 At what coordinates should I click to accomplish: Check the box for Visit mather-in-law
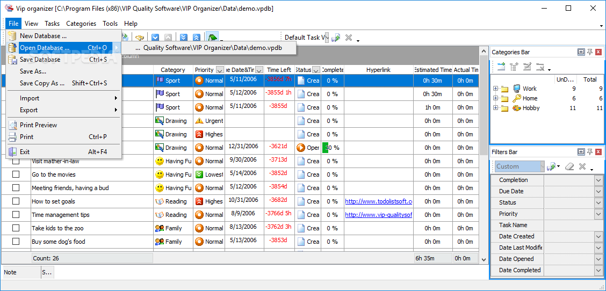pyautogui.click(x=16, y=161)
